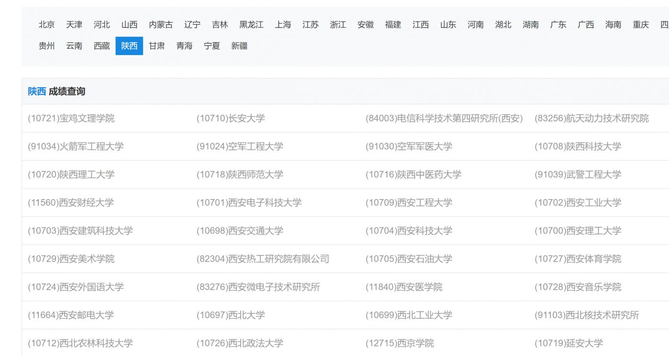Switch to the 河北 tab
This screenshot has height=356, width=669.
click(x=102, y=25)
